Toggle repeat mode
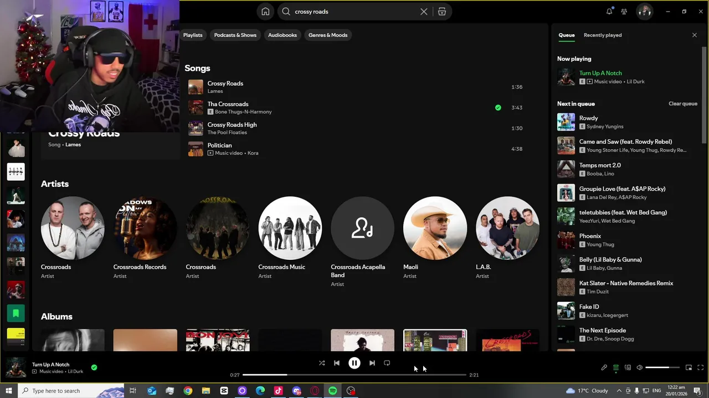709x398 pixels. 387,363
